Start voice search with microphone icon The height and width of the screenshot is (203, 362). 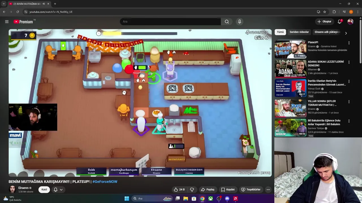click(240, 21)
